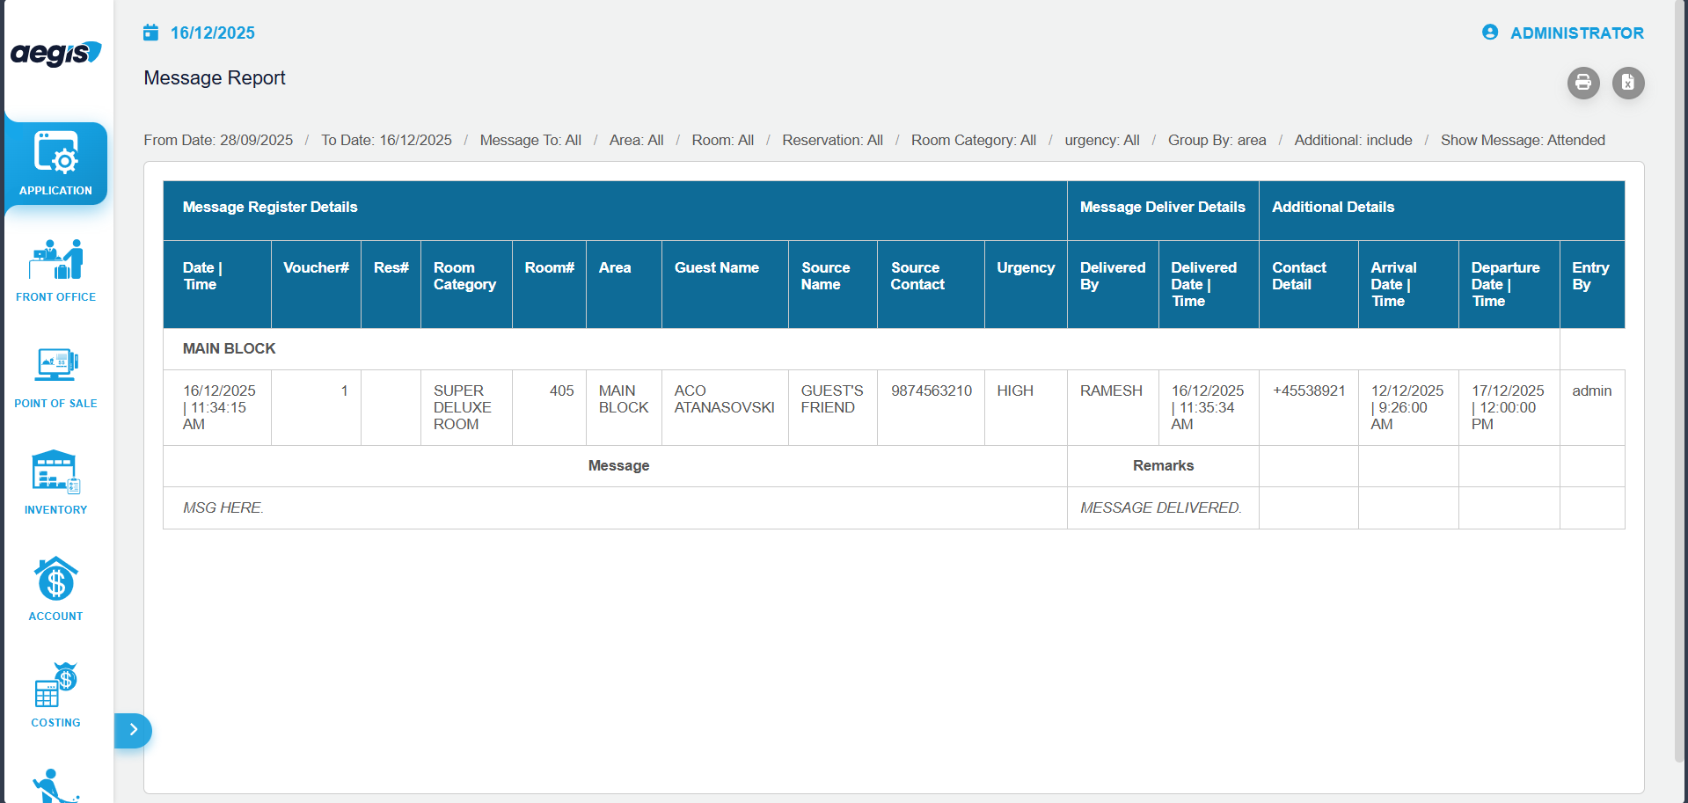Expand the sidebar with the arrow button

[x=133, y=730]
